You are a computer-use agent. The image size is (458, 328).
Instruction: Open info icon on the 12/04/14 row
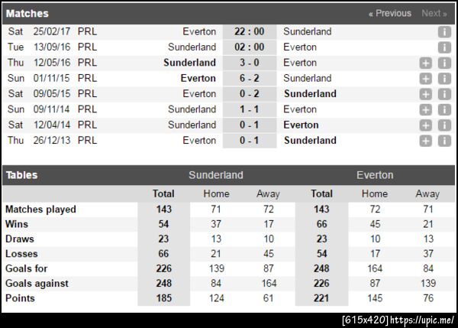point(444,125)
